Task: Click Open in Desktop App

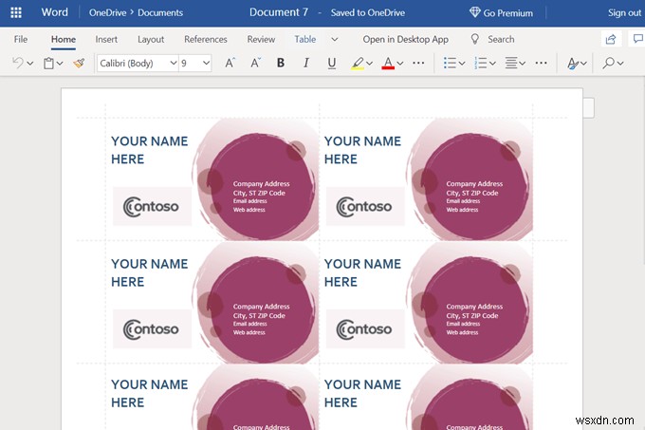Action: [x=405, y=40]
